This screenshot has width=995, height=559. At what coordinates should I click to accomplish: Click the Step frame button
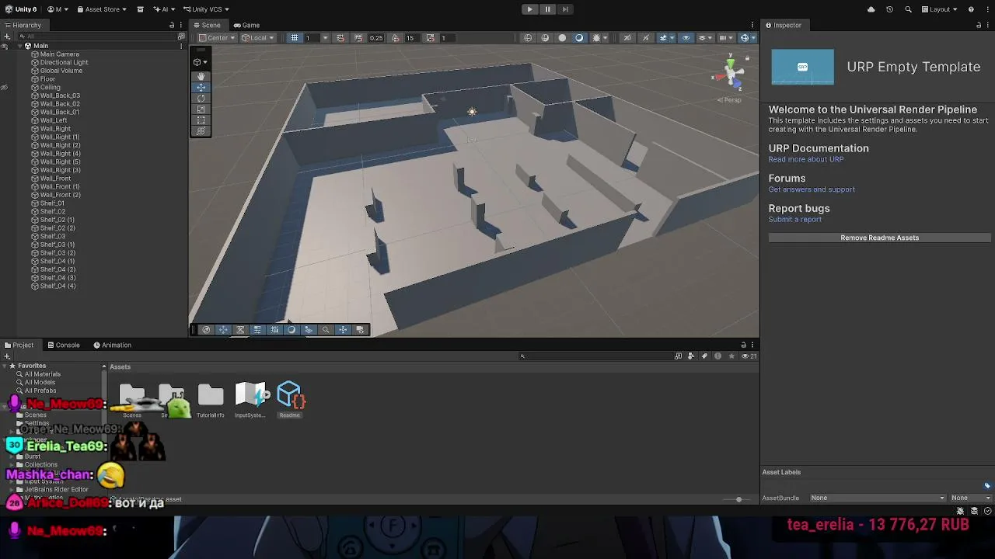click(x=565, y=9)
